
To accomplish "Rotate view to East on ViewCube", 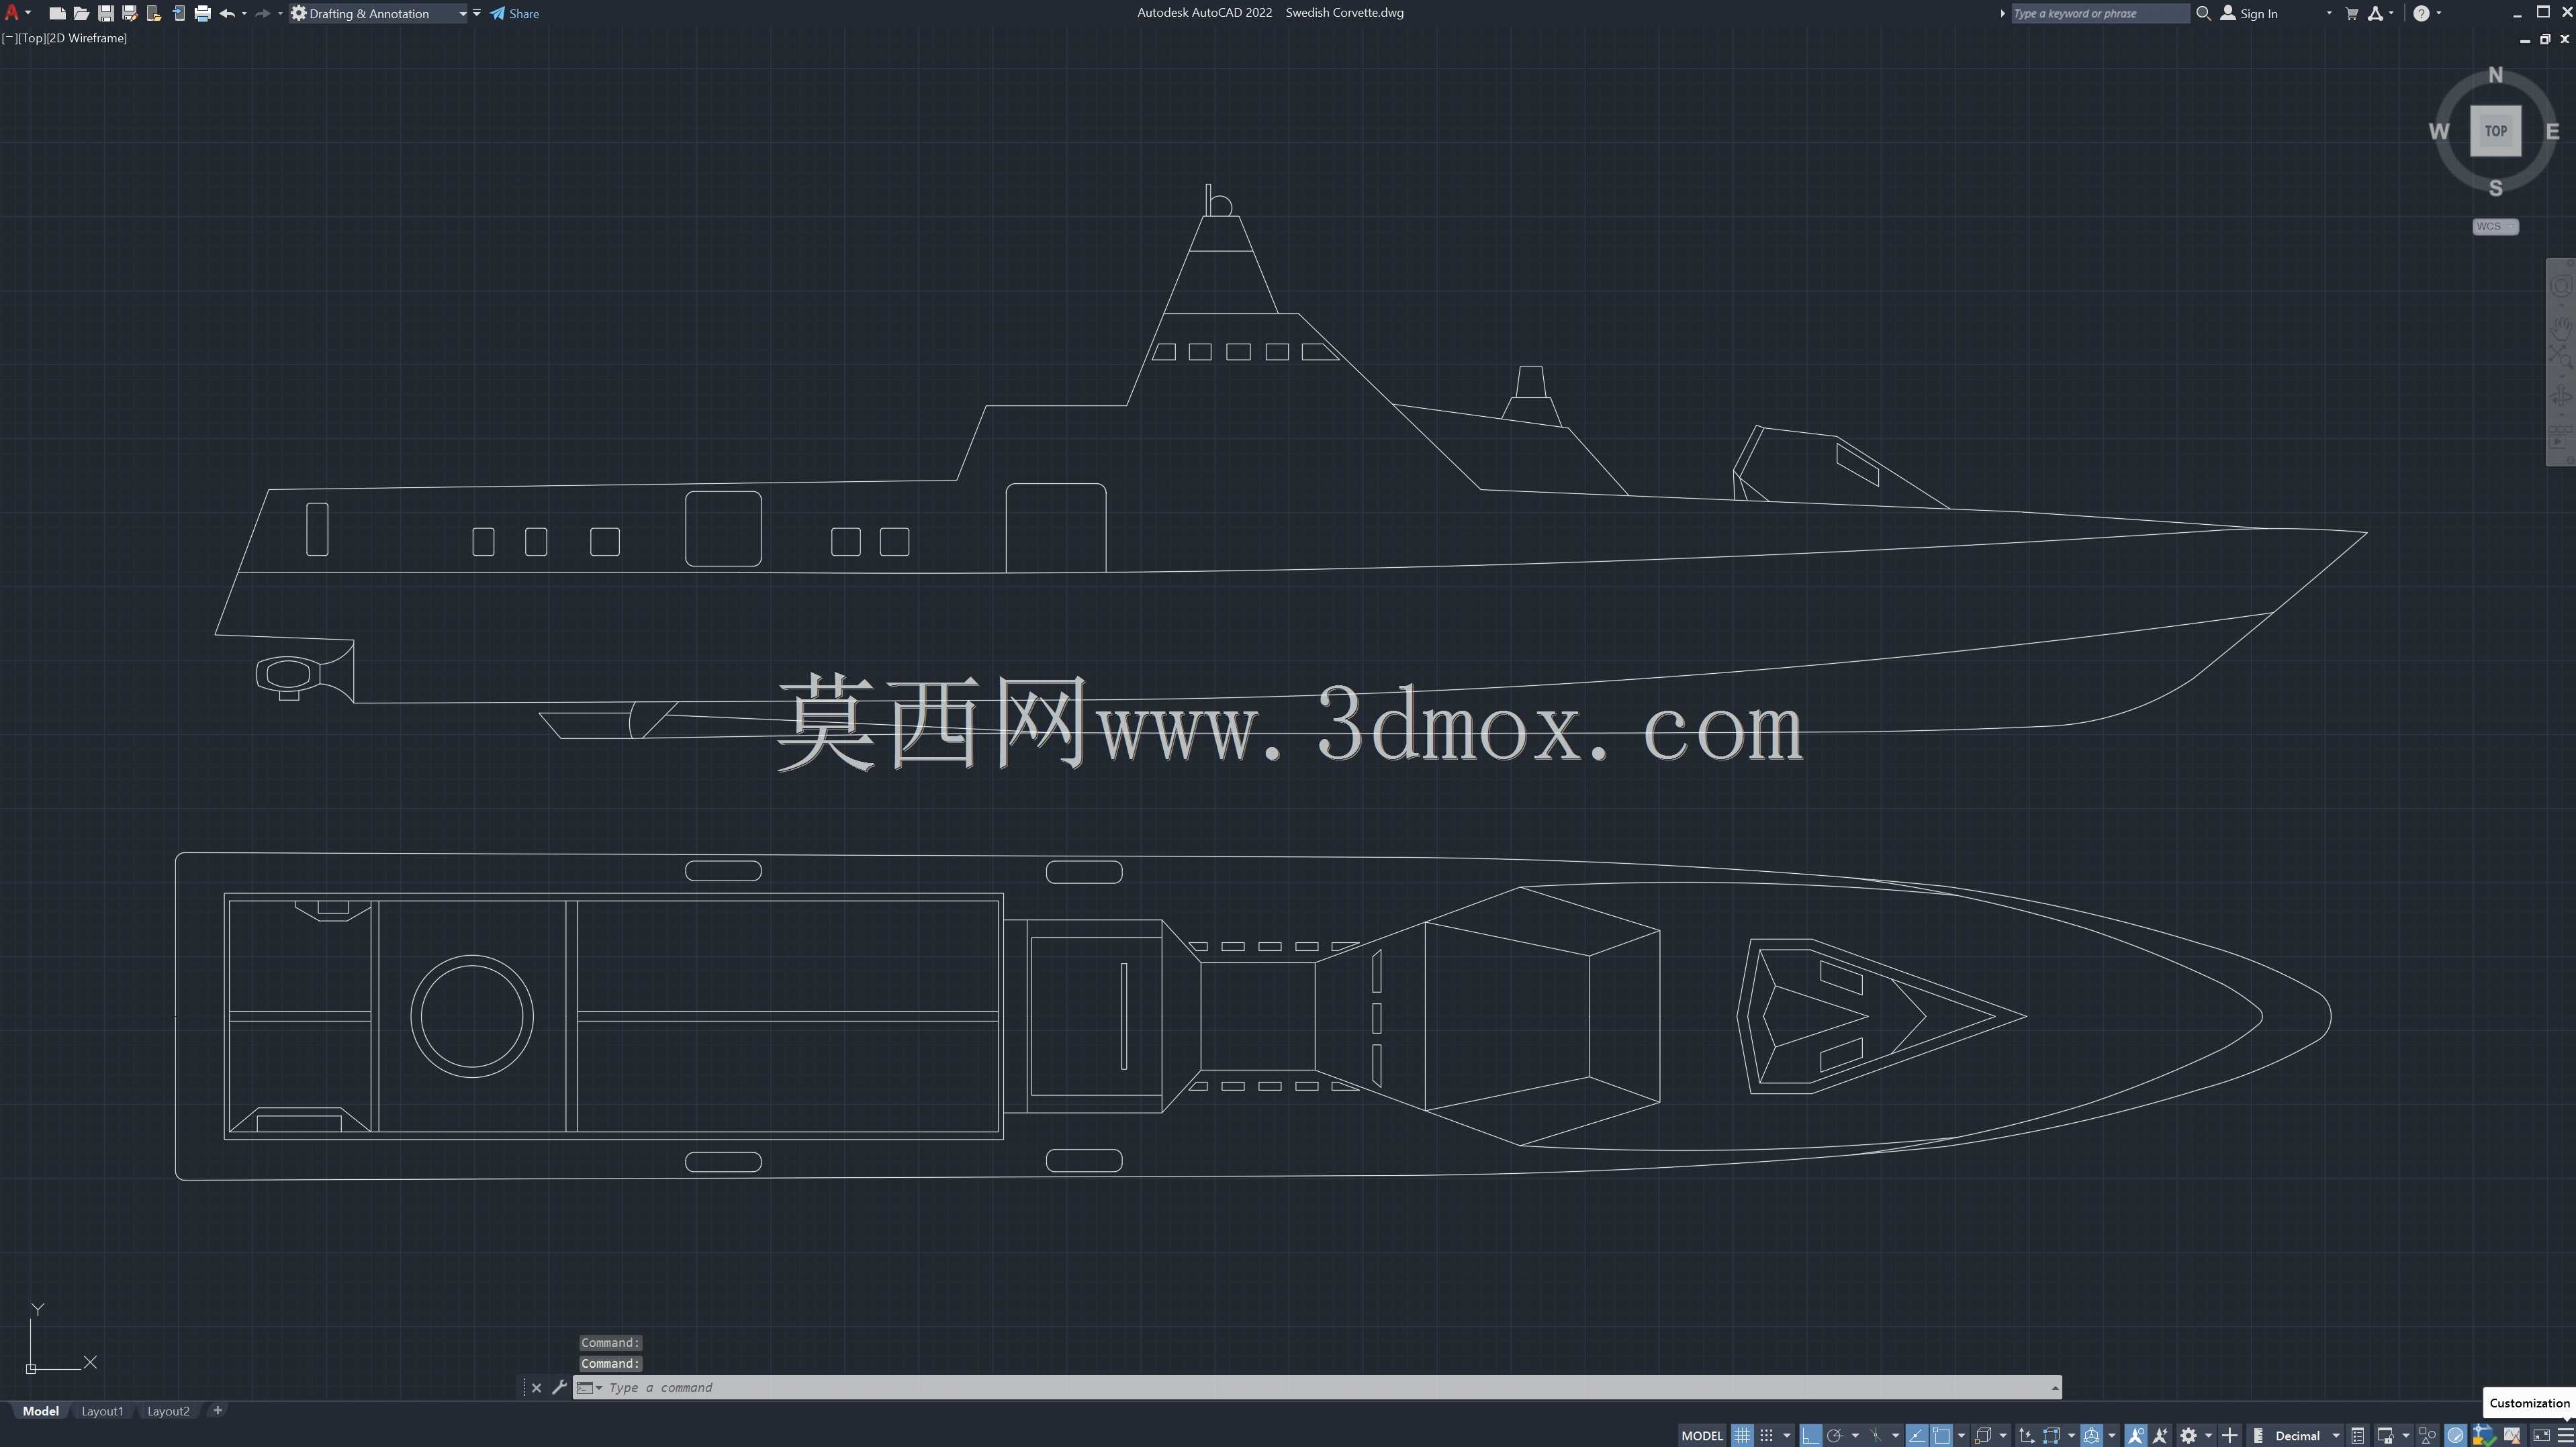I will (x=2552, y=131).
